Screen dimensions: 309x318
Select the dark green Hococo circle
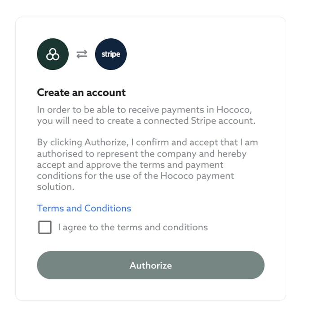[x=53, y=54]
